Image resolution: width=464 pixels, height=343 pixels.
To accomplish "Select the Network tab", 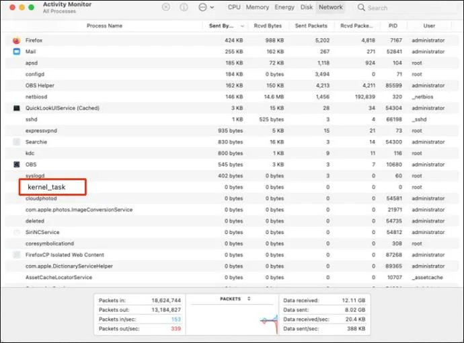I will tap(331, 7).
